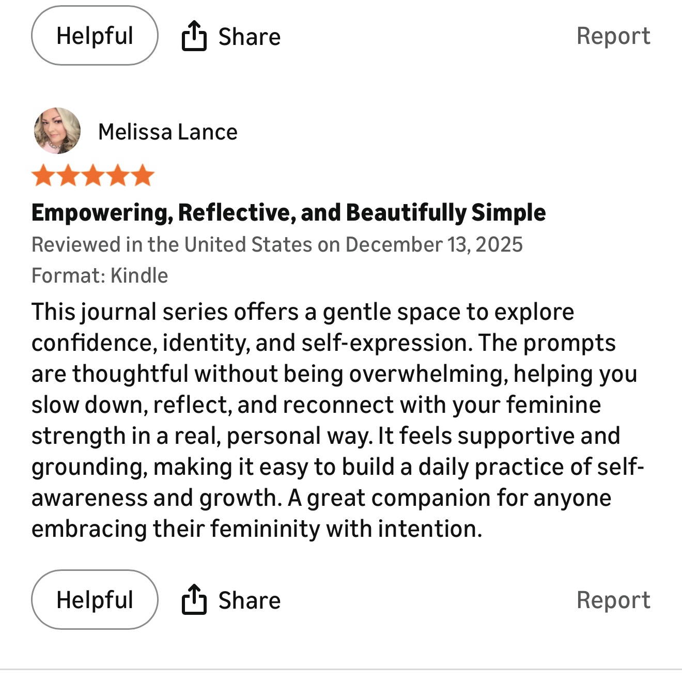Open the Melissa Lance reviewer name
This screenshot has height=682, width=682.
(168, 132)
